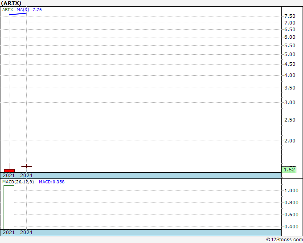This screenshot has width=303, height=243.
Task: Click the MA(3) legend label
Action: 23,10
